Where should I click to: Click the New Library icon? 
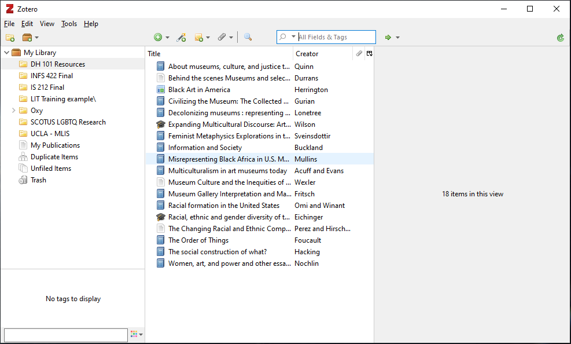[x=27, y=38]
